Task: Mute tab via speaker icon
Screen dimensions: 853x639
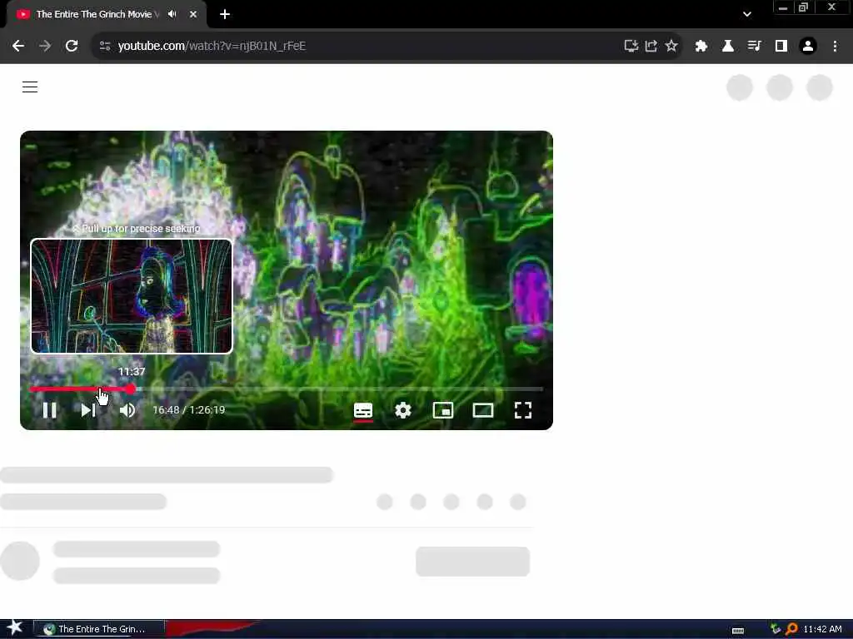Action: click(172, 14)
